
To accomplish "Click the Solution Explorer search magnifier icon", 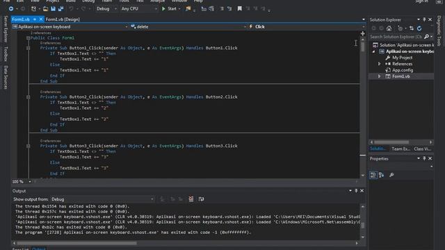I will (x=426, y=37).
